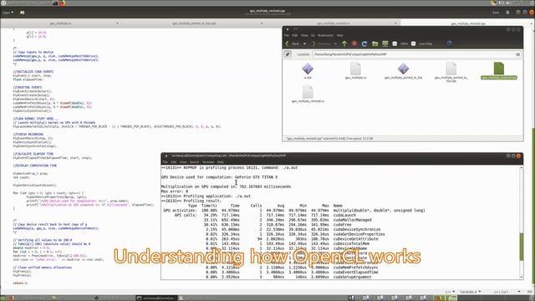Viewport: 535px width, 301px height.
Task: Toggle the location edit pencil button
Action: 288,54
